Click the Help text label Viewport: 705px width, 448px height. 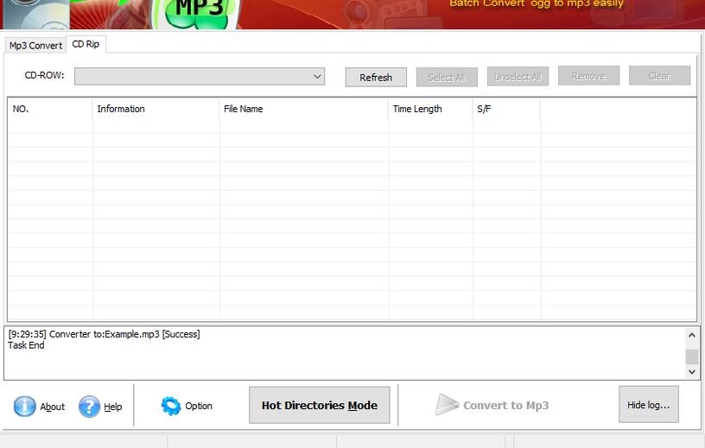pyautogui.click(x=113, y=407)
